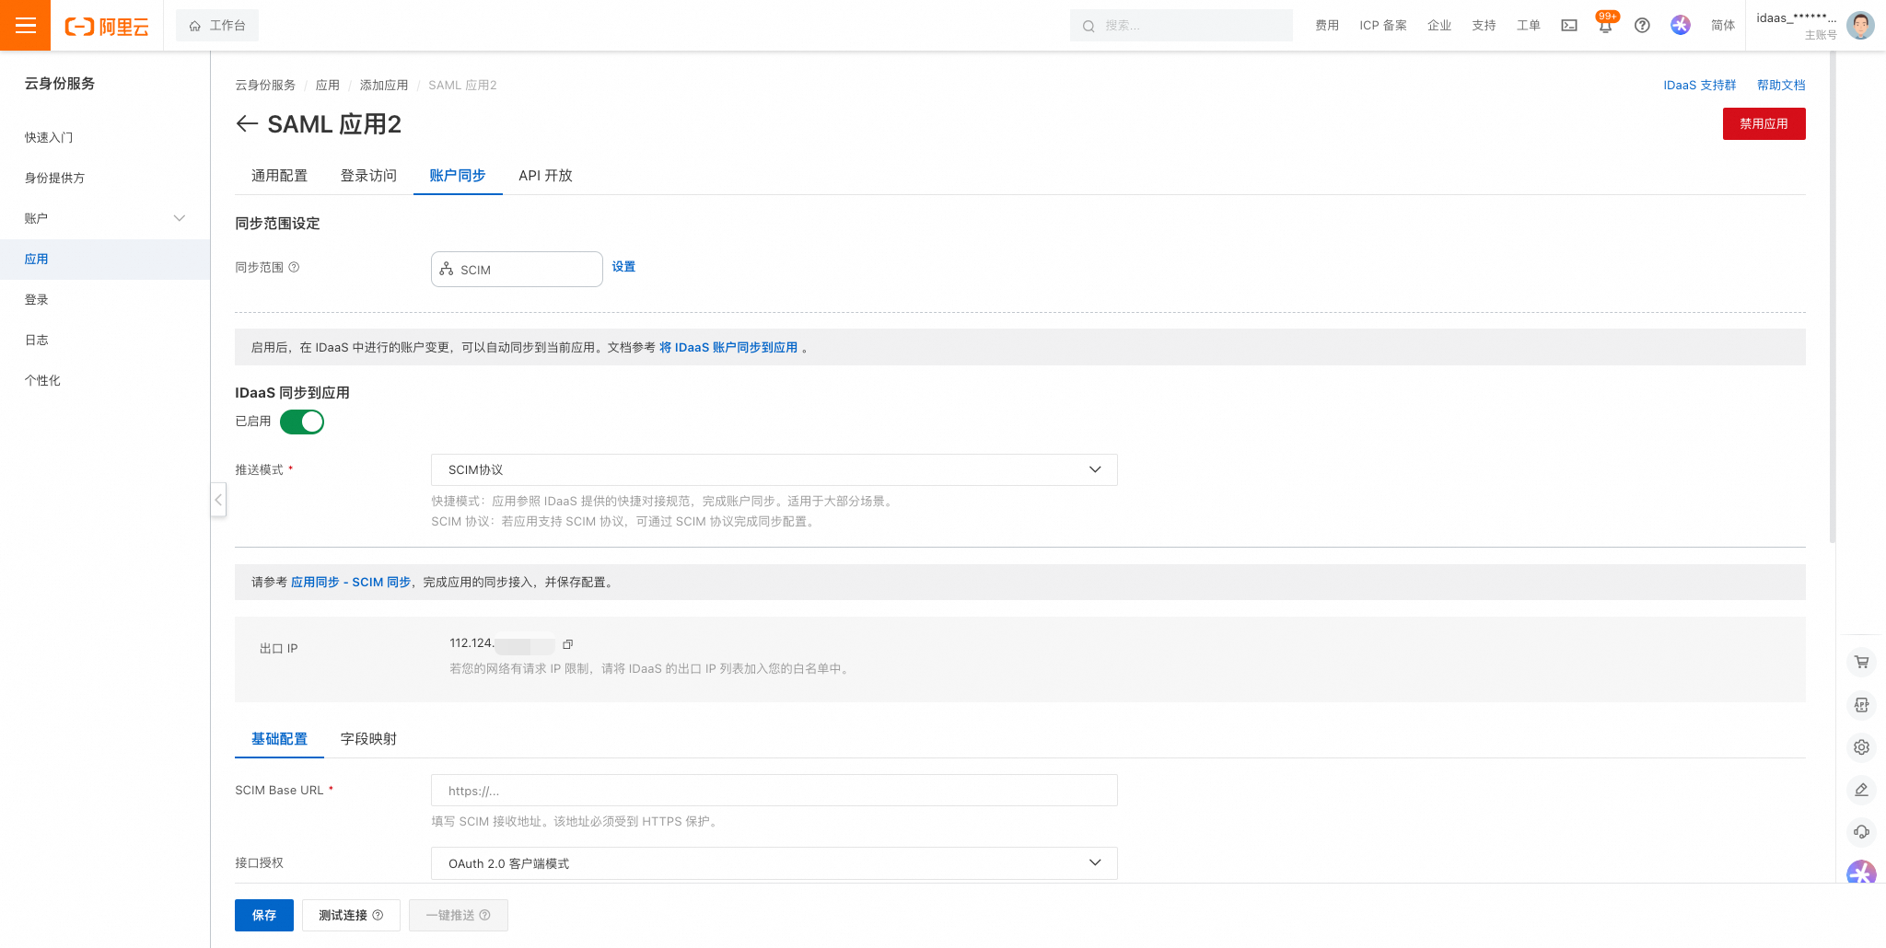This screenshot has width=1886, height=948.
Task: Collapse the left sidebar with the handle
Action: point(218,500)
